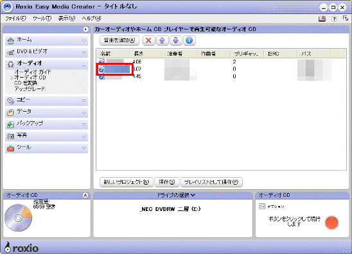Click the ツール toolbox icon

coord(10,148)
